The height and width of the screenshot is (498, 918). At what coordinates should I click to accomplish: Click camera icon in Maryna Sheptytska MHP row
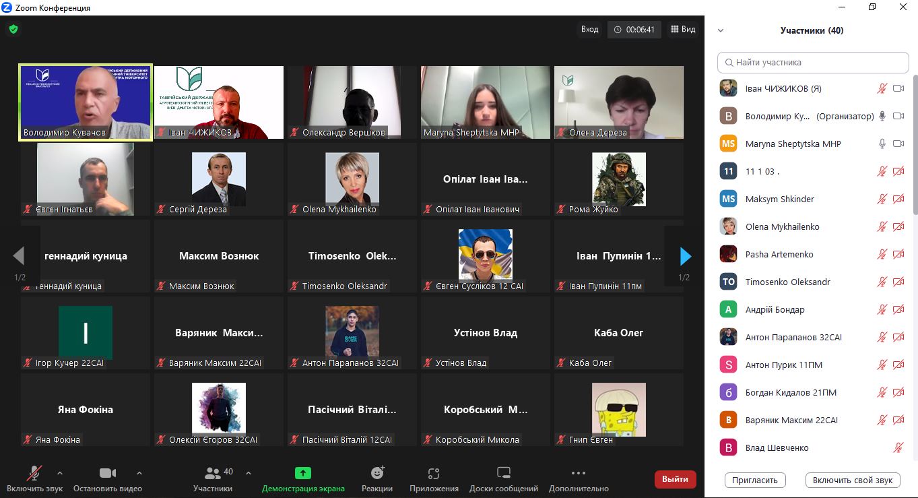tap(898, 144)
